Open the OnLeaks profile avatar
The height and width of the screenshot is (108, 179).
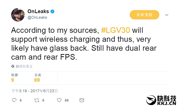point(18,15)
